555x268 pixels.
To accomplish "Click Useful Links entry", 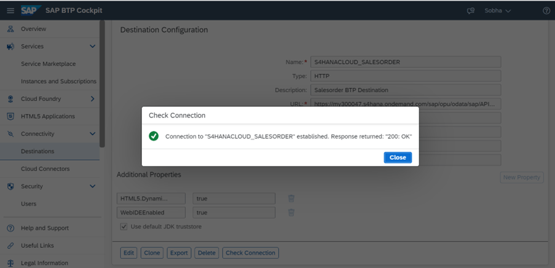I will tap(37, 245).
